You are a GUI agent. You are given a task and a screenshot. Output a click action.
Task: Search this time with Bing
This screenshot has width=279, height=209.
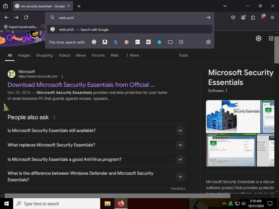pos(116,42)
